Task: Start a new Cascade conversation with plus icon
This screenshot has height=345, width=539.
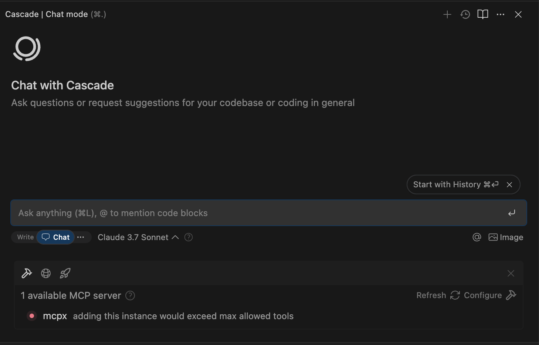Action: coord(447,14)
